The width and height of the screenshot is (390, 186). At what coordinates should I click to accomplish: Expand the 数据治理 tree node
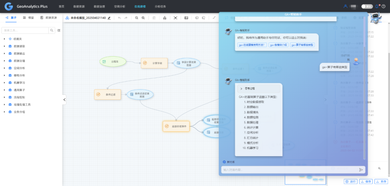[4, 61]
